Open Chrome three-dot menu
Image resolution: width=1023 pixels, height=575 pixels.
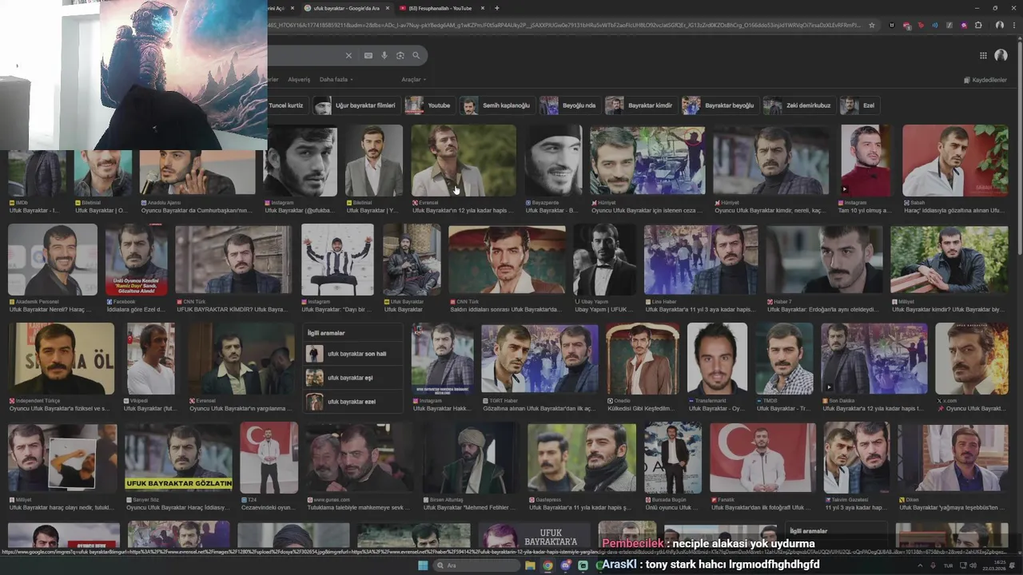(1013, 26)
